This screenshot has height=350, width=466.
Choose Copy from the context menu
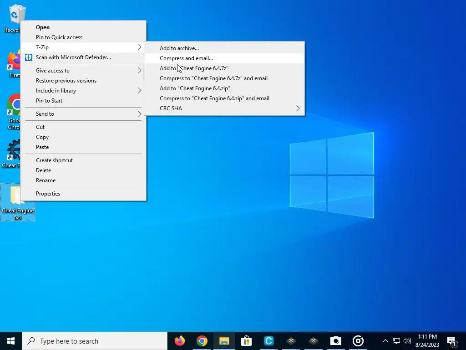click(84, 137)
